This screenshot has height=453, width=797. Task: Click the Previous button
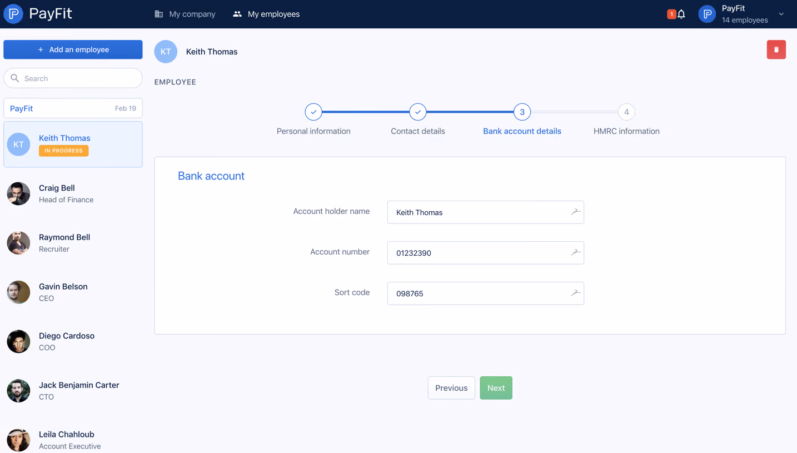pyautogui.click(x=451, y=388)
